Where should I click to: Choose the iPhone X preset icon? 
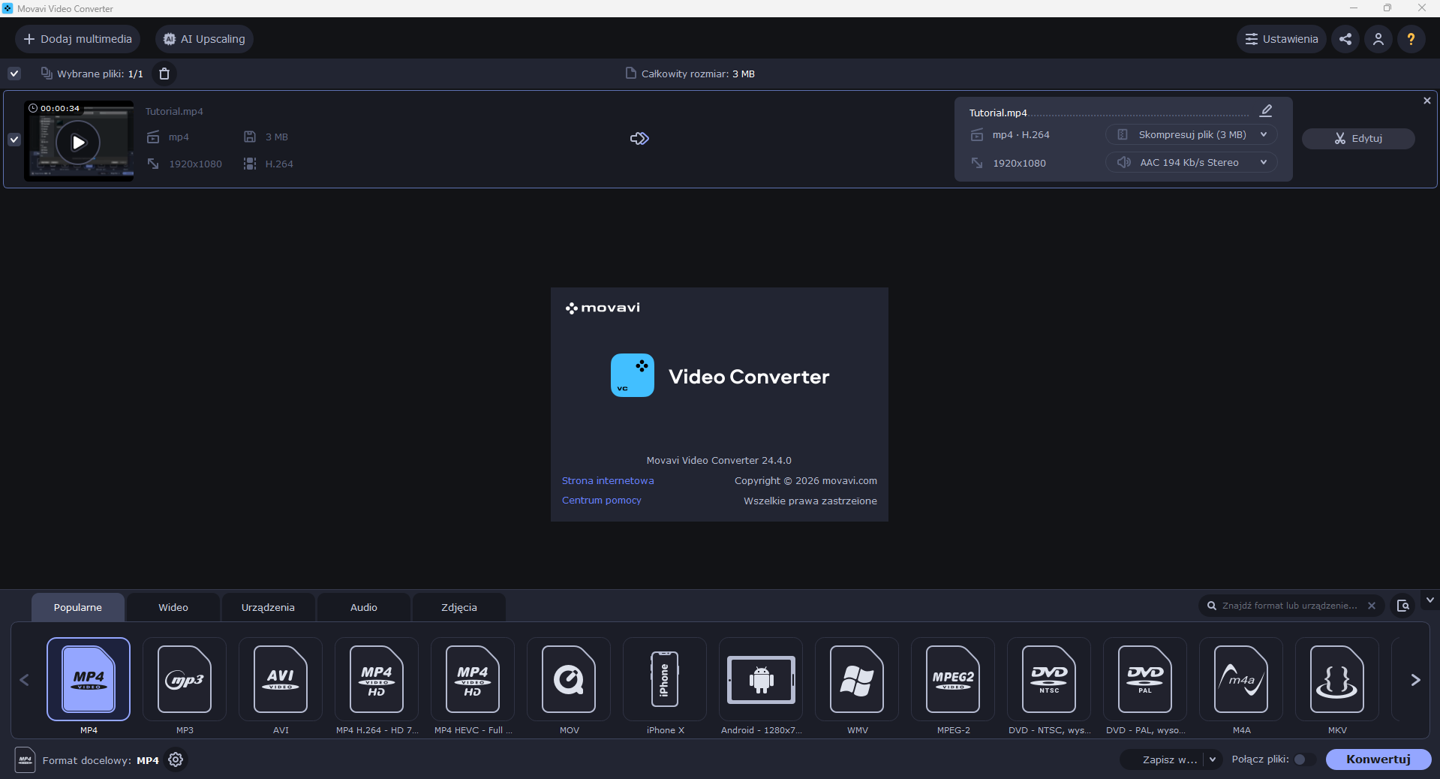[x=665, y=679]
